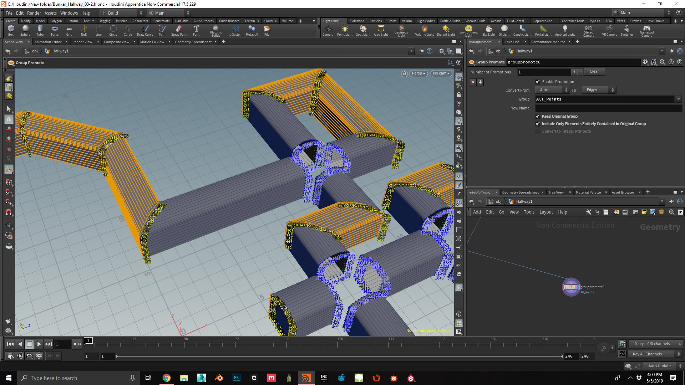Image resolution: width=685 pixels, height=385 pixels.
Task: Click the node name field grouppromote6
Action: [x=573, y=62]
